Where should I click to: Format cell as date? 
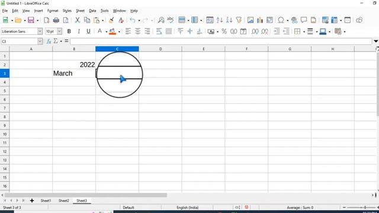(x=243, y=31)
